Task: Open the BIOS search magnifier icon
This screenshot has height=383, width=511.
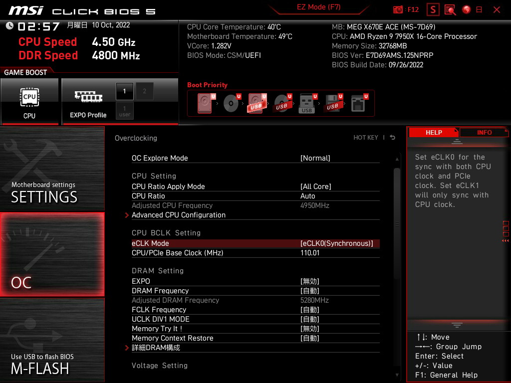Action: tap(450, 9)
